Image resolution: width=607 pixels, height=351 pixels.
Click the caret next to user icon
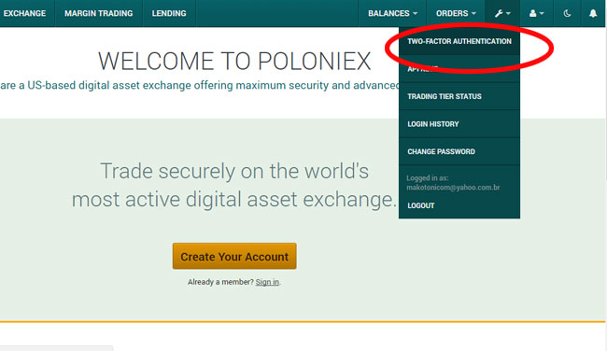pos(542,14)
